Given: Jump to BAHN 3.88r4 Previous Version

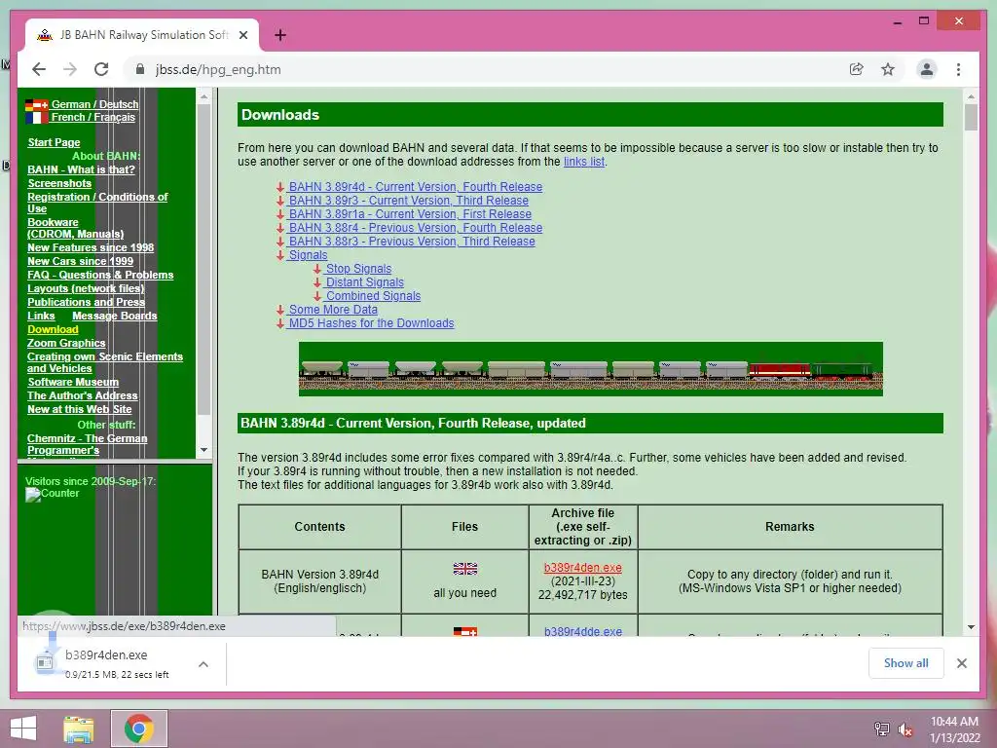Looking at the screenshot, I should 415,228.
